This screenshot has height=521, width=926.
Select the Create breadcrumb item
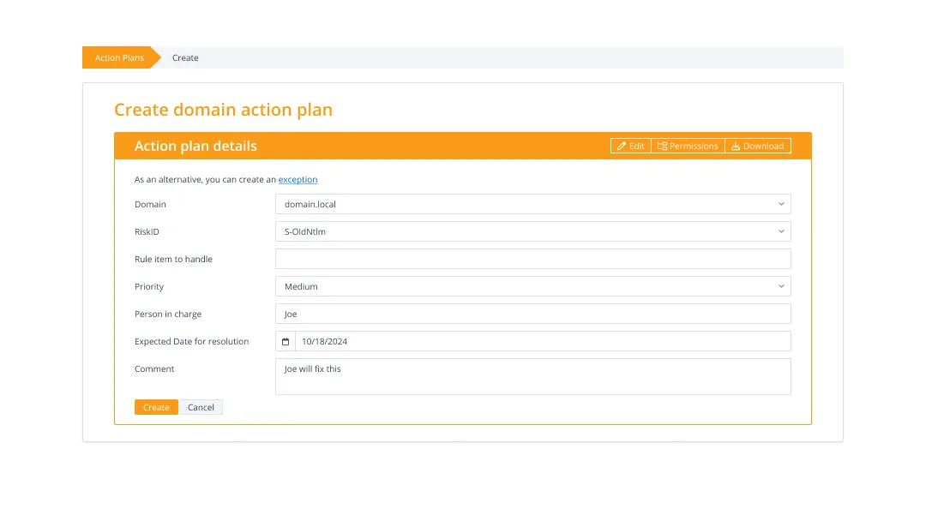click(x=185, y=57)
